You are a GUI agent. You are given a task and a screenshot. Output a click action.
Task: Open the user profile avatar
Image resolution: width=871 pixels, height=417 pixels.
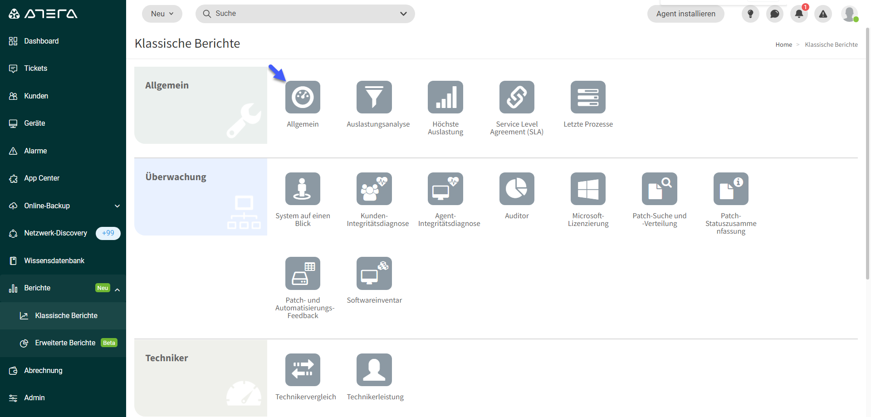pos(849,14)
